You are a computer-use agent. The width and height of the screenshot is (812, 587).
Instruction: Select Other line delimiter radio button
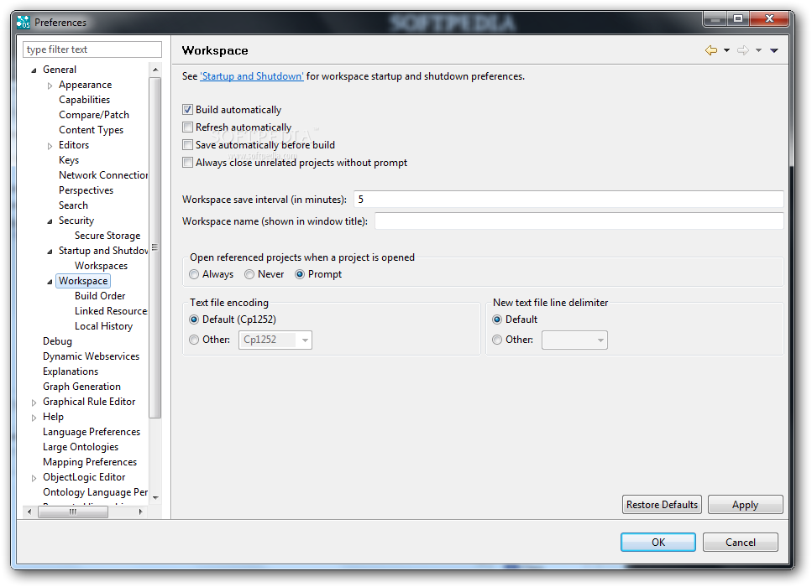click(497, 340)
